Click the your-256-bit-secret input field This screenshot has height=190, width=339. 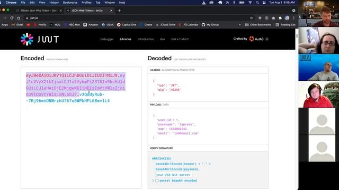pyautogui.click(x=173, y=175)
